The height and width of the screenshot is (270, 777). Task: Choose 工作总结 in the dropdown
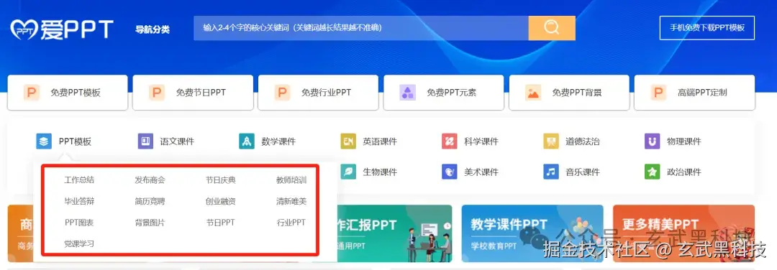pos(79,180)
